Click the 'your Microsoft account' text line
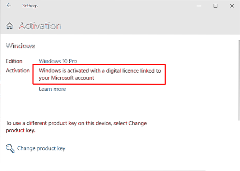 pos(66,78)
